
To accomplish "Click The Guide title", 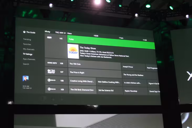I will coord(31,32).
